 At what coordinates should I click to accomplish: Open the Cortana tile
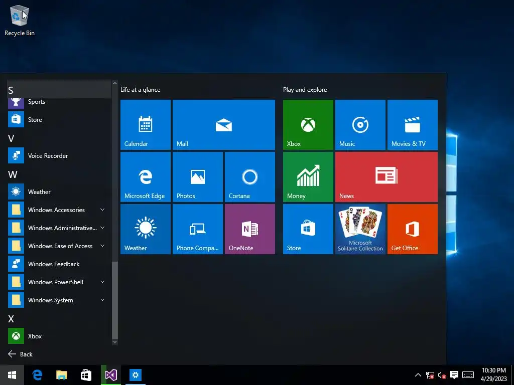pyautogui.click(x=250, y=177)
